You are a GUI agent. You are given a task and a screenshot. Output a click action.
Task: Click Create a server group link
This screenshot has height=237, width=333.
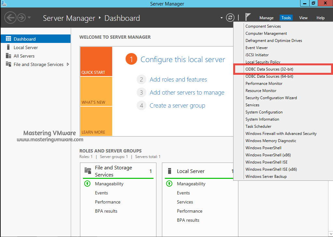[177, 106]
